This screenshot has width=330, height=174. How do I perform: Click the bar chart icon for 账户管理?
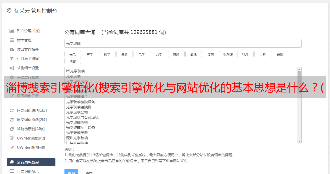(x=12, y=31)
